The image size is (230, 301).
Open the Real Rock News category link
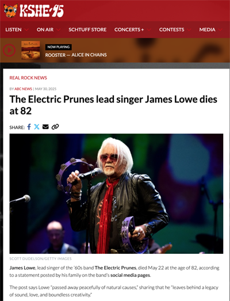(x=28, y=78)
